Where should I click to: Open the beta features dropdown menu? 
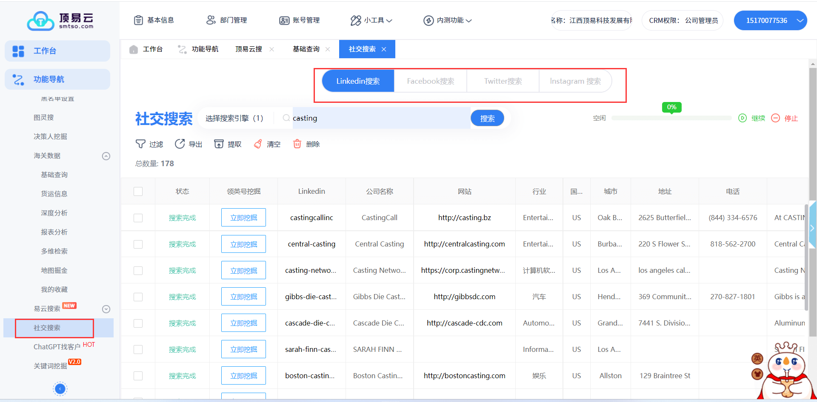tap(447, 20)
